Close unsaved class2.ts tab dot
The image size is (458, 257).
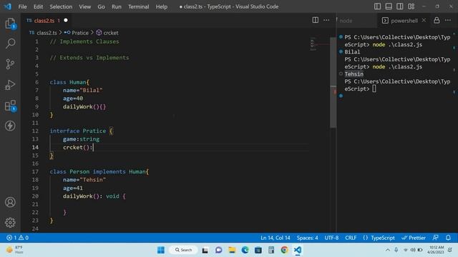click(66, 20)
